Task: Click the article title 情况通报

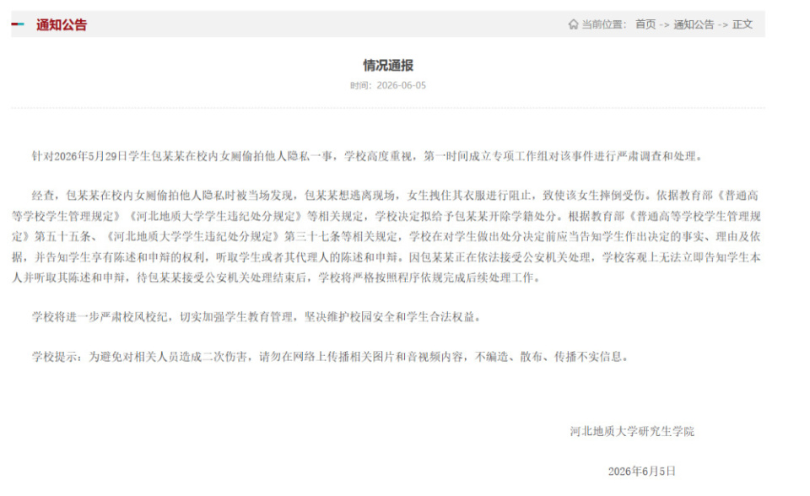Action: pos(388,65)
